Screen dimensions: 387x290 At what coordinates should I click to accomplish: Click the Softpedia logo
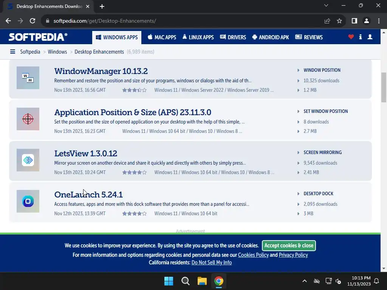coord(38,37)
